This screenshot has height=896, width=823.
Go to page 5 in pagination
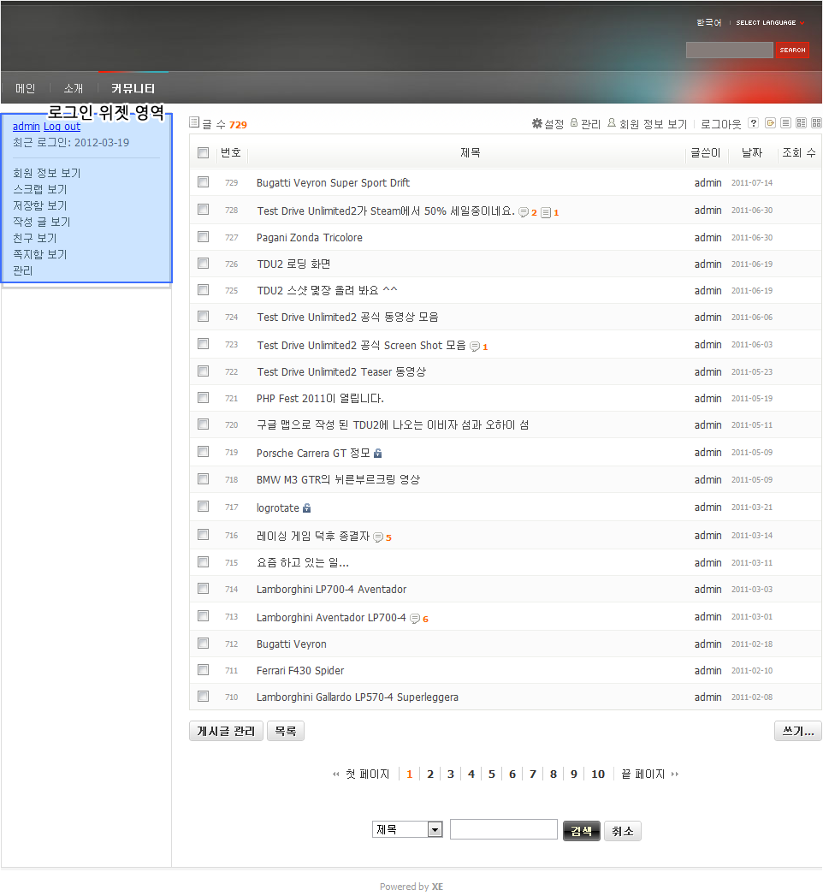pyautogui.click(x=492, y=774)
